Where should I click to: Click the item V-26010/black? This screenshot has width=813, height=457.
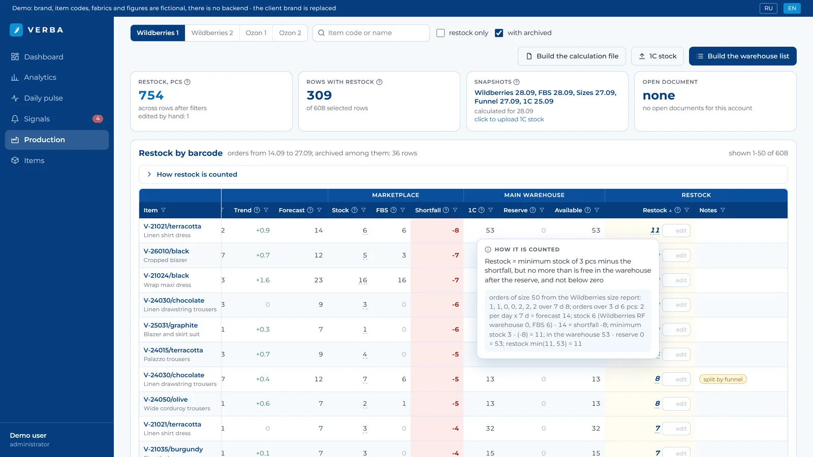(166, 251)
